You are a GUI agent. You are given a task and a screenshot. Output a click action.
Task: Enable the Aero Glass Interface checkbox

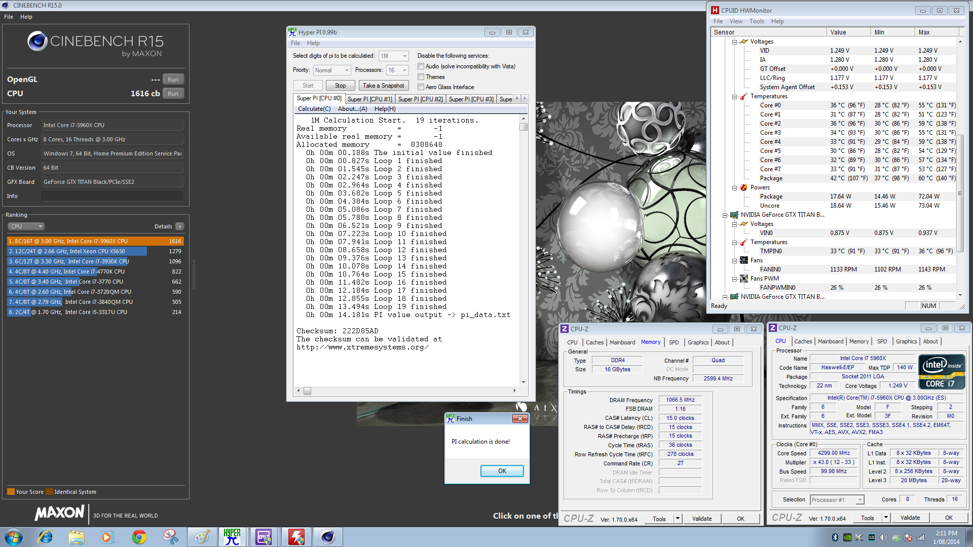click(421, 87)
